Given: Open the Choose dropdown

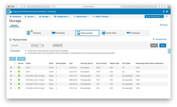Looking at the screenshot, I should pos(58,45).
